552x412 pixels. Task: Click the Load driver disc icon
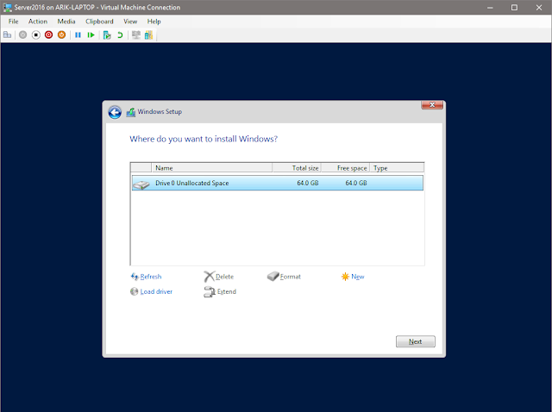[135, 291]
